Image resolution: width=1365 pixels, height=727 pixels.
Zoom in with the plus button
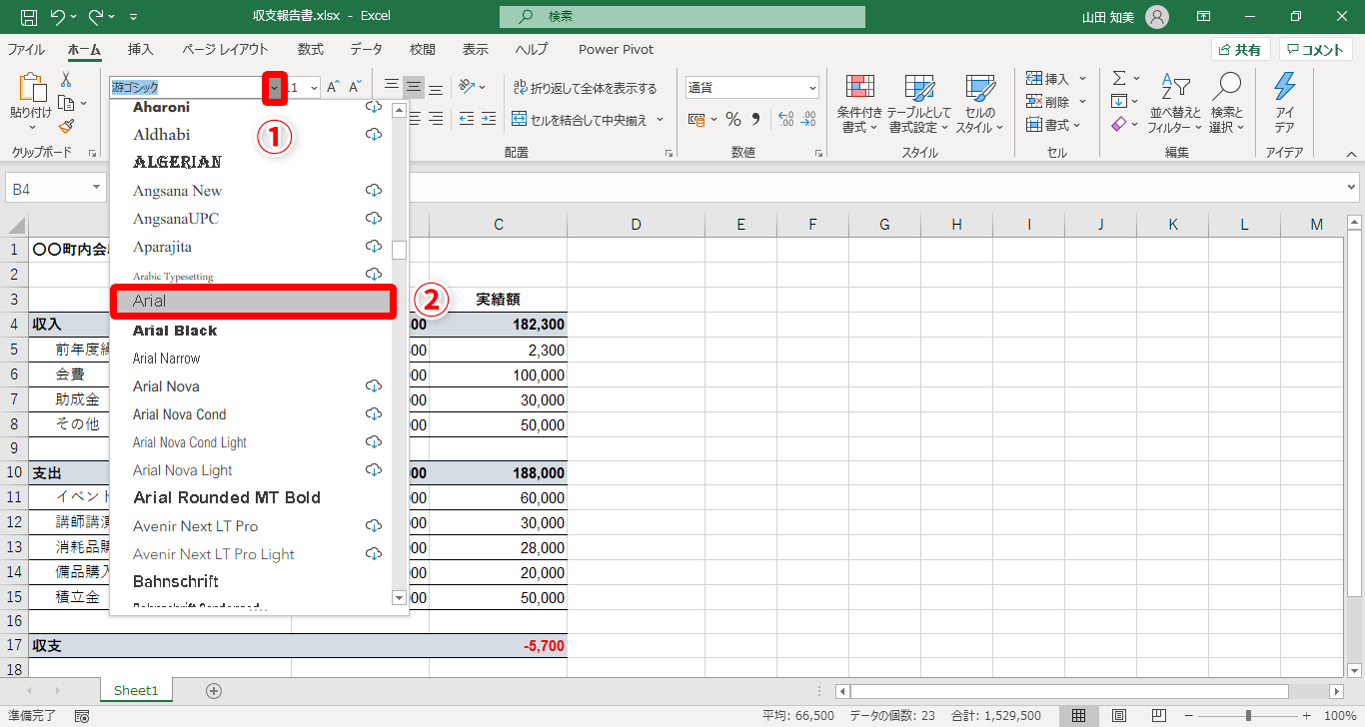1305,716
